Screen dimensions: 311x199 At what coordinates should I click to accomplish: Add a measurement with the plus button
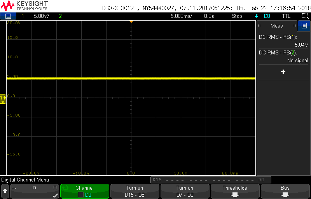tap(283, 72)
